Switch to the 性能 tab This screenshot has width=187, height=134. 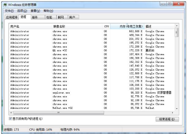[49, 17]
